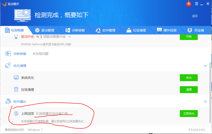Screen dimensions: 212x134
Task: Click the 驱动管理 gear icon
Action: coord(37,30)
